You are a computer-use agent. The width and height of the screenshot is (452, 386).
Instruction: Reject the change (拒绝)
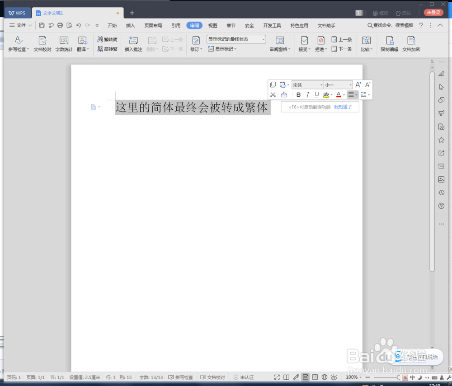(x=320, y=44)
